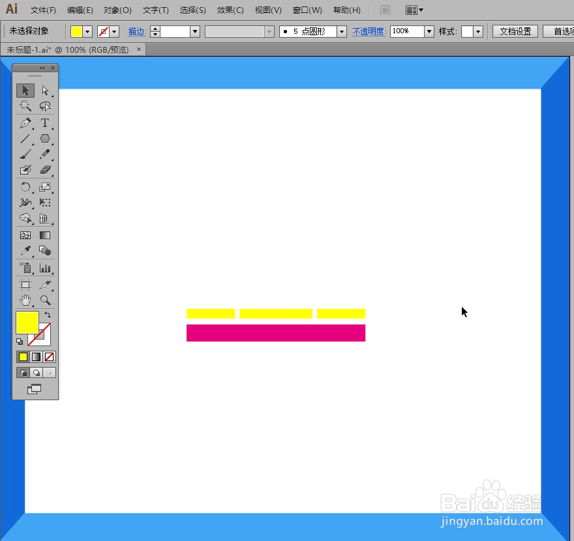Open the 5 点圆形 brush dropdown
574x541 pixels.
[342, 32]
